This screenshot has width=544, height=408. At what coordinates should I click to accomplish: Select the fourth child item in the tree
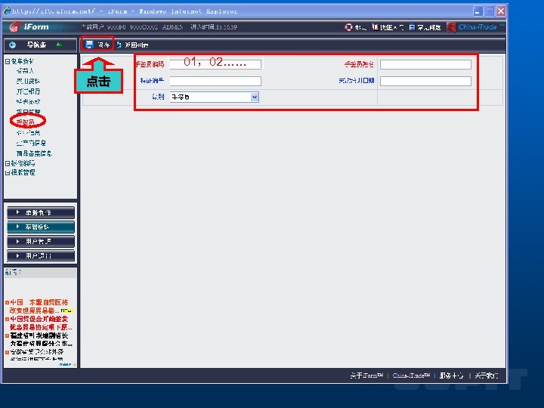28,102
